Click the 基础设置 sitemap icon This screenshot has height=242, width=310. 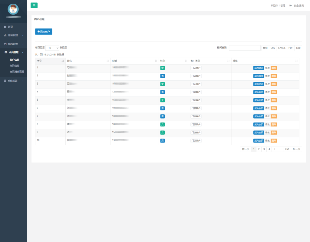[5, 35]
